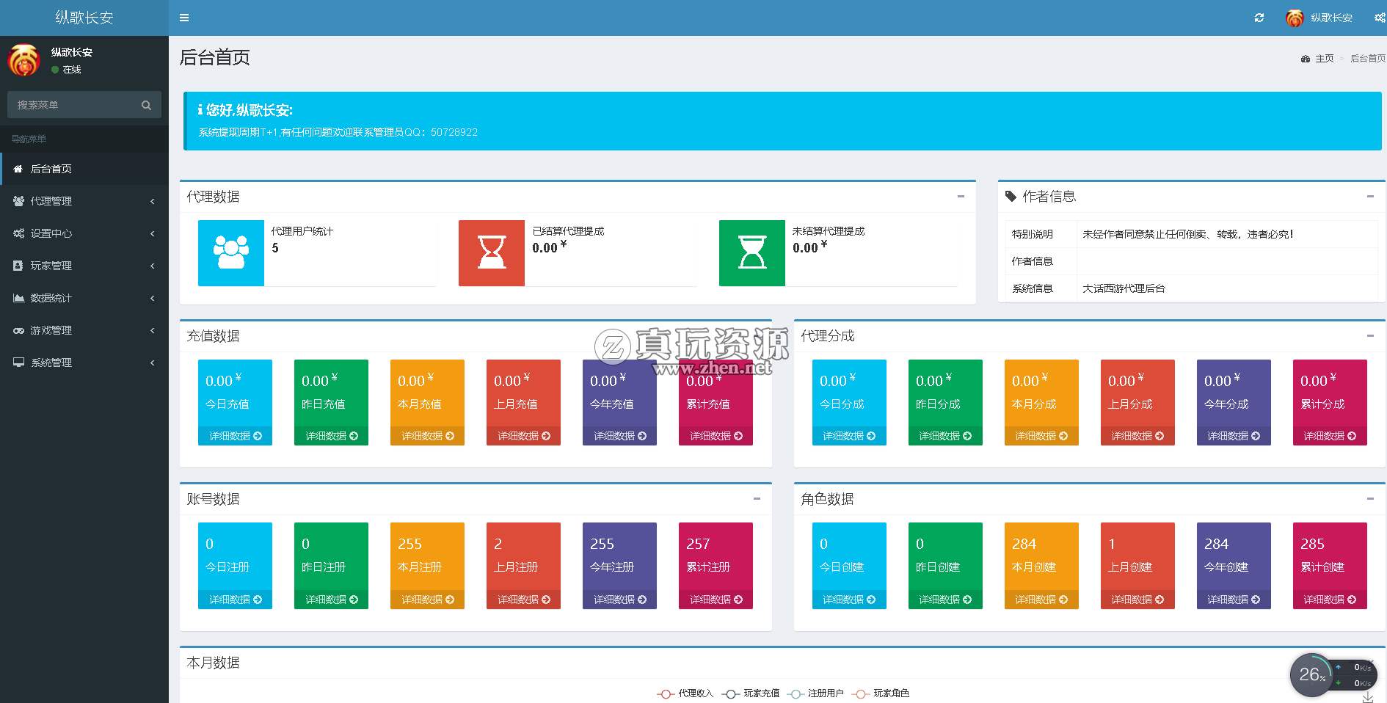1387x703 pixels.
Task: Click the 纵歌长安 brand logo title
Action: (84, 18)
